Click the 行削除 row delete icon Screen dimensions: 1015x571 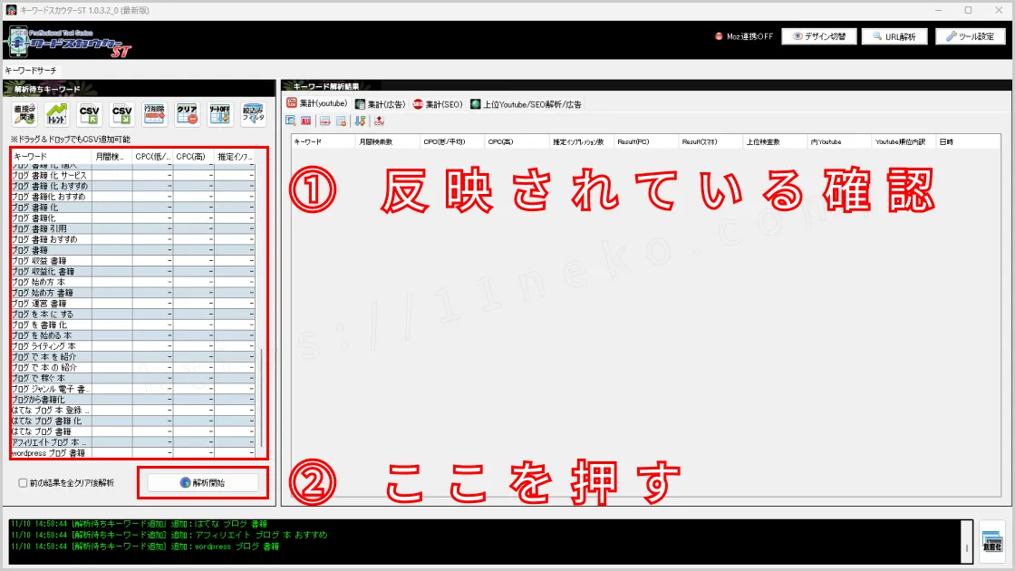click(153, 111)
